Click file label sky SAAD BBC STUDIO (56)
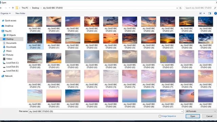The image size is (217, 122). [149, 46]
